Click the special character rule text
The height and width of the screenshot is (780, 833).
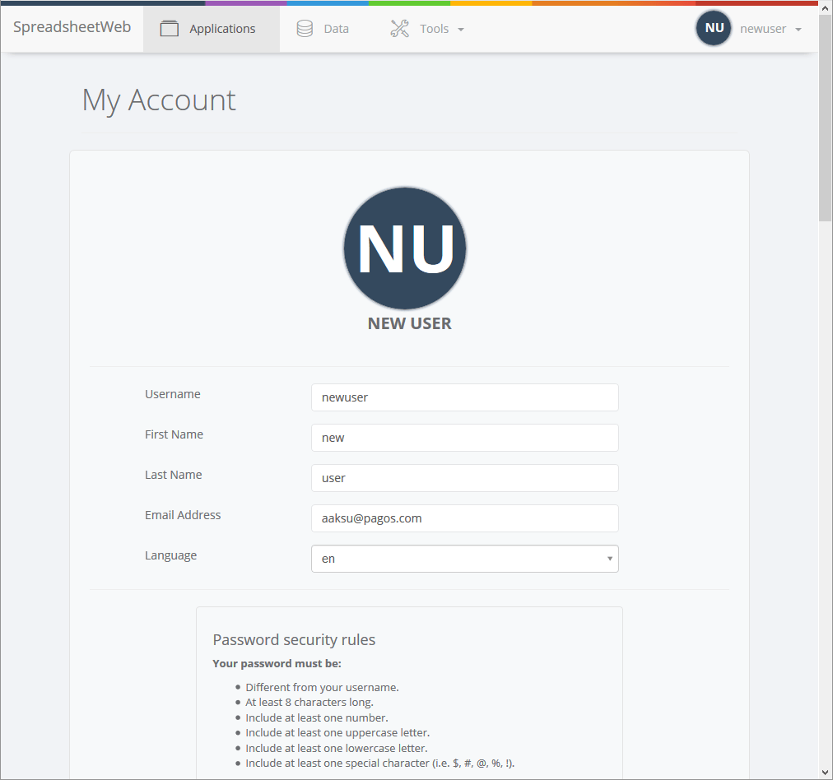point(379,763)
